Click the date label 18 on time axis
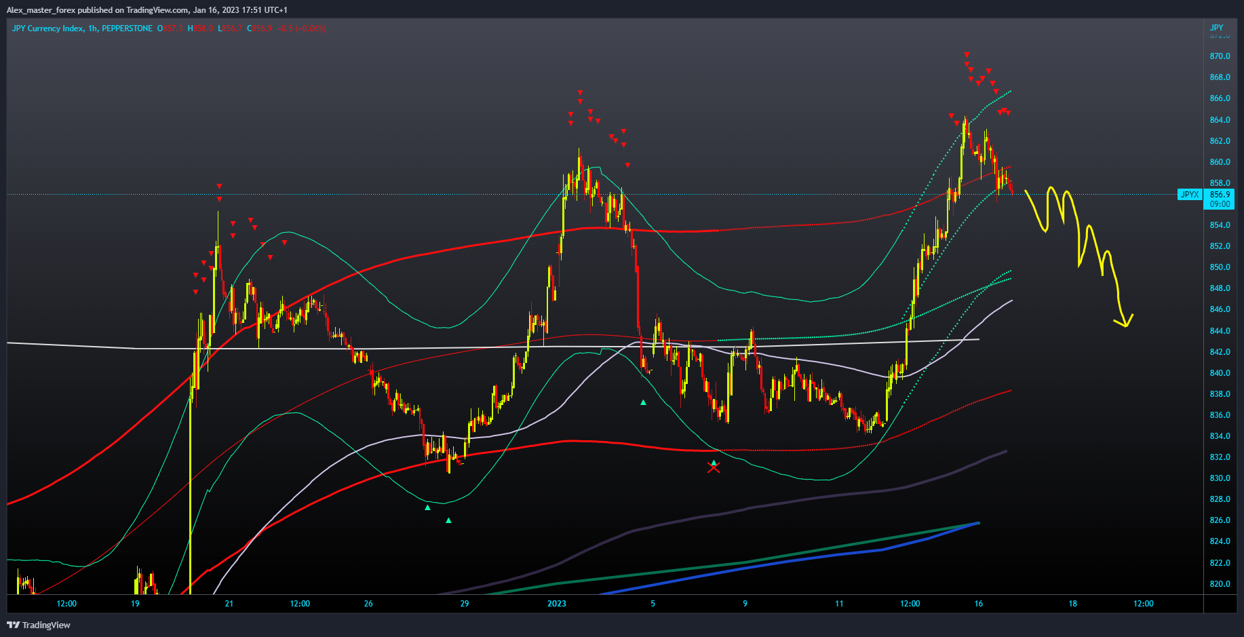 [1072, 604]
